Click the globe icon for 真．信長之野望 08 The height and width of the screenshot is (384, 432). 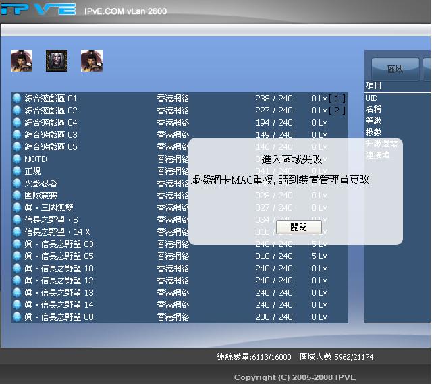point(17,317)
